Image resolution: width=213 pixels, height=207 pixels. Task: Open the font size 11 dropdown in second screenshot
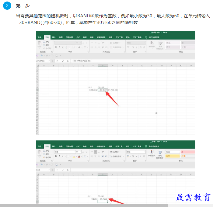tap(81, 152)
